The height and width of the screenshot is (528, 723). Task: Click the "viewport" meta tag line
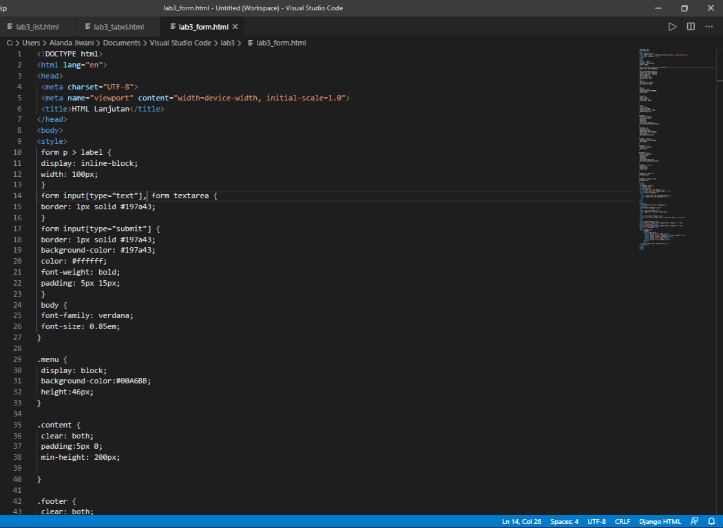click(195, 98)
